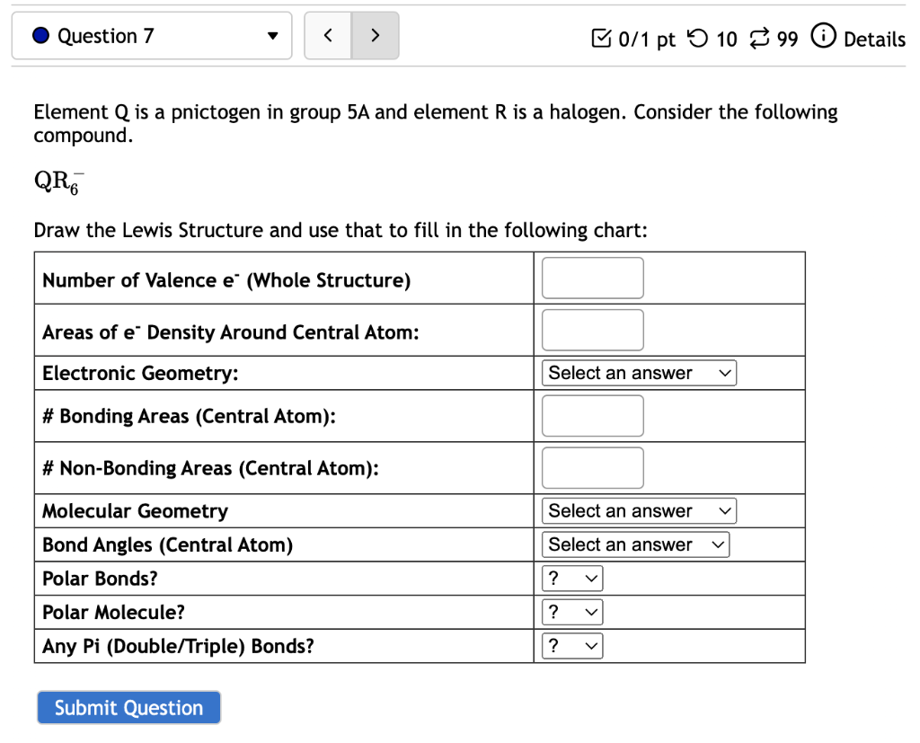Click the filled circle indicator beside Question 7
This screenshot has width=920, height=743.
[40, 35]
